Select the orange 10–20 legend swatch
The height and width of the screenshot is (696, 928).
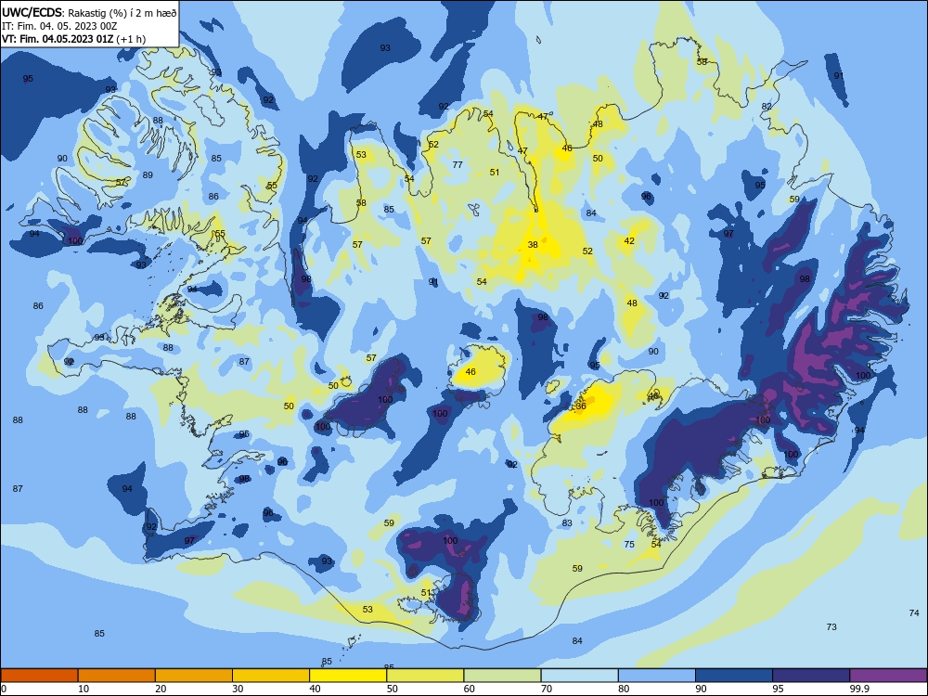click(117, 676)
